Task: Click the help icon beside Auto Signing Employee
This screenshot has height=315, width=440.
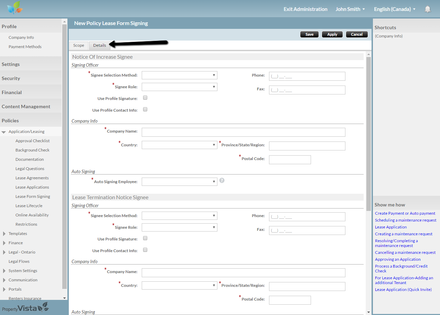Action: (222, 180)
